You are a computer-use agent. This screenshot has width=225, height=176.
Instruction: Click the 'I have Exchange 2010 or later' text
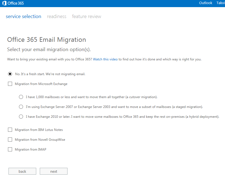48,117
